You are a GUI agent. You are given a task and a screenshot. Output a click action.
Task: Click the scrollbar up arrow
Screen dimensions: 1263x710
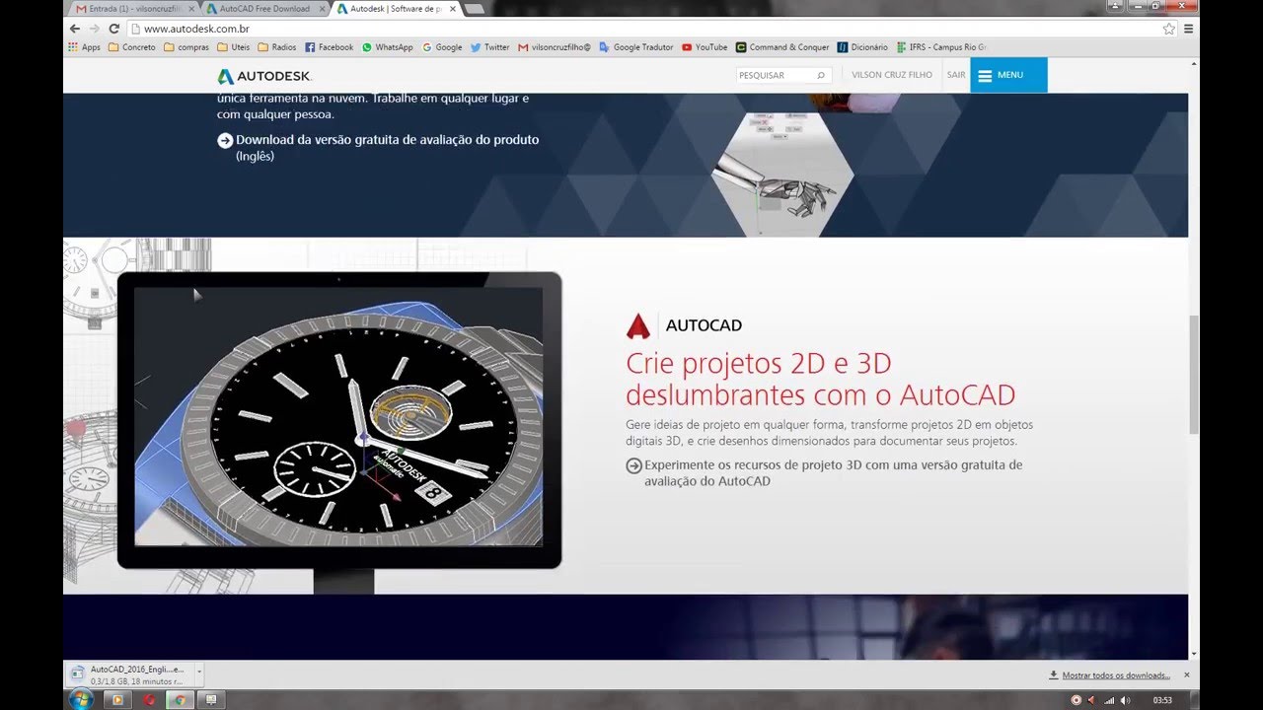coord(1194,64)
